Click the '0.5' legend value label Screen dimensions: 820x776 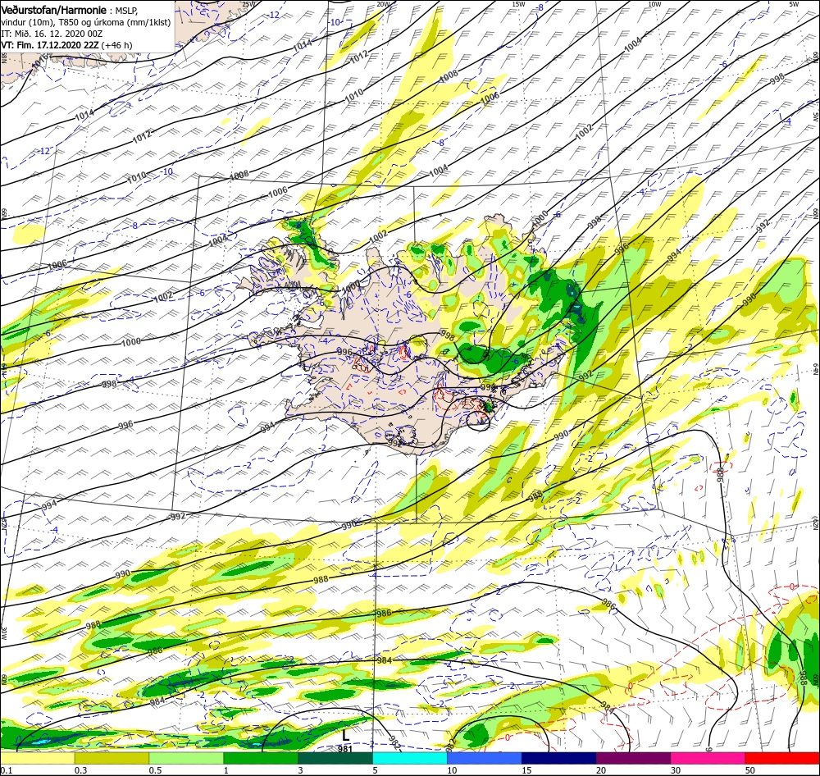[155, 769]
